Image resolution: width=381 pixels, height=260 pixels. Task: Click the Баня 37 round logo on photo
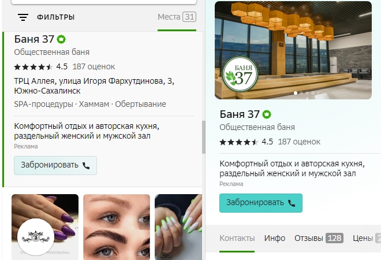(240, 74)
